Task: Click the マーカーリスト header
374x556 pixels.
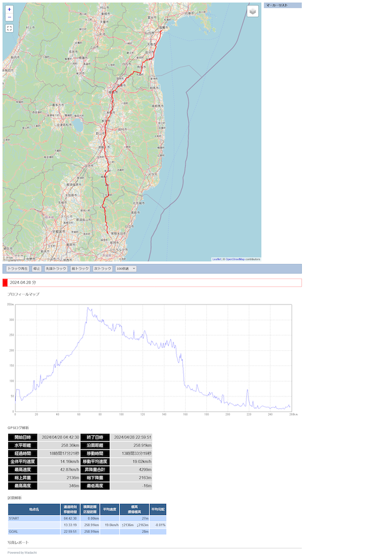Action: tap(283, 5)
